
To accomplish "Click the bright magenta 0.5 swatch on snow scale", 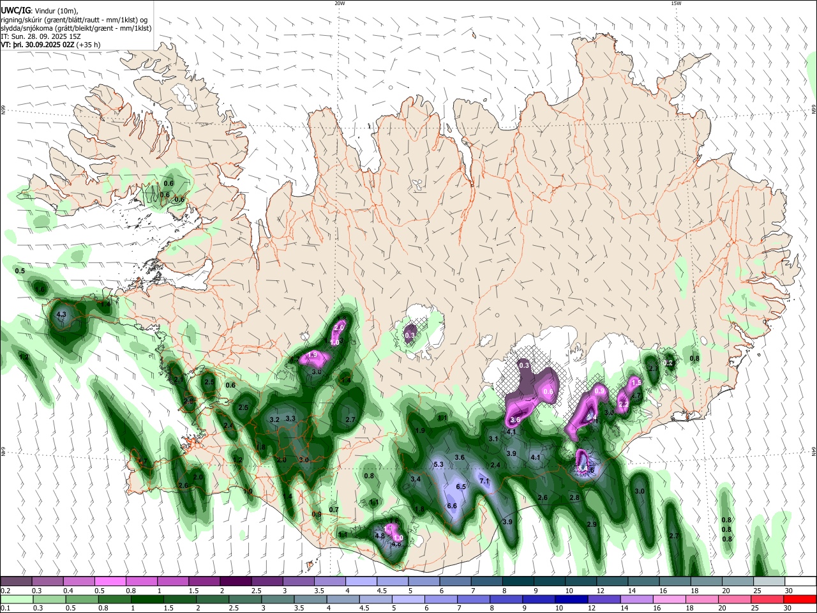I will pos(110,581).
